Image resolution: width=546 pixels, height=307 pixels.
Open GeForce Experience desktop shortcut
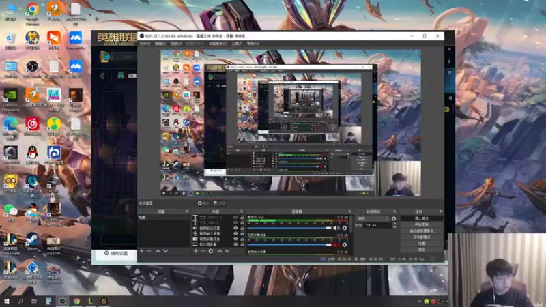click(x=10, y=100)
